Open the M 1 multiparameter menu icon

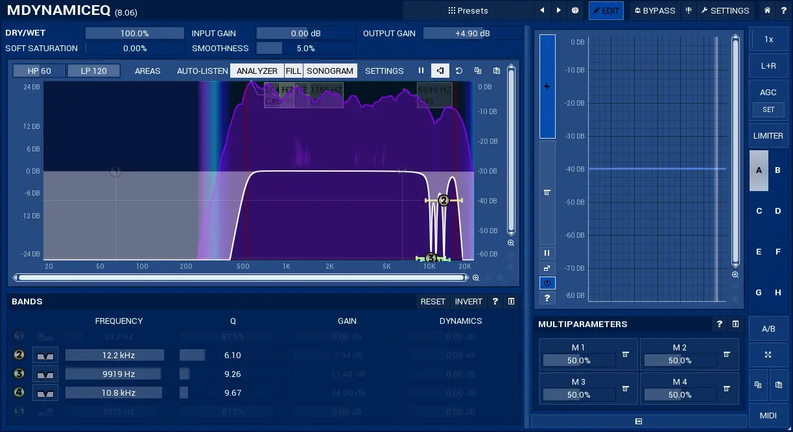point(626,354)
